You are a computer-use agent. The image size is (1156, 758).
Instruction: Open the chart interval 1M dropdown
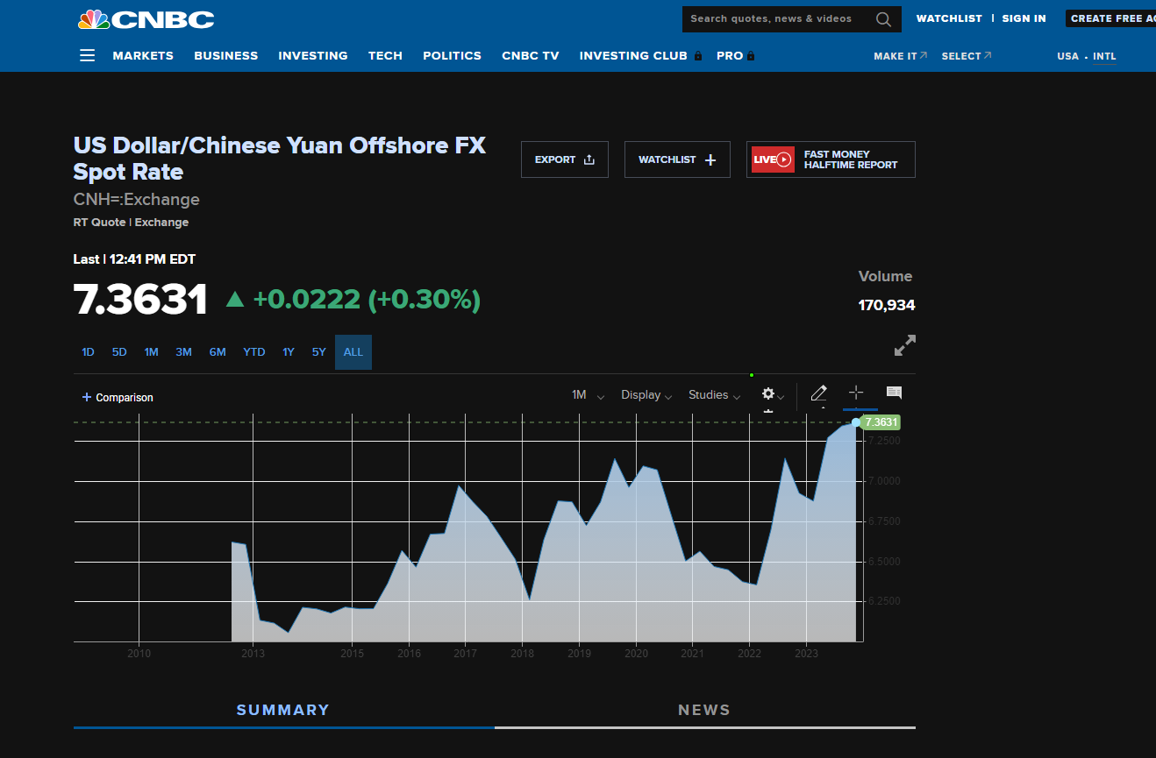click(588, 395)
